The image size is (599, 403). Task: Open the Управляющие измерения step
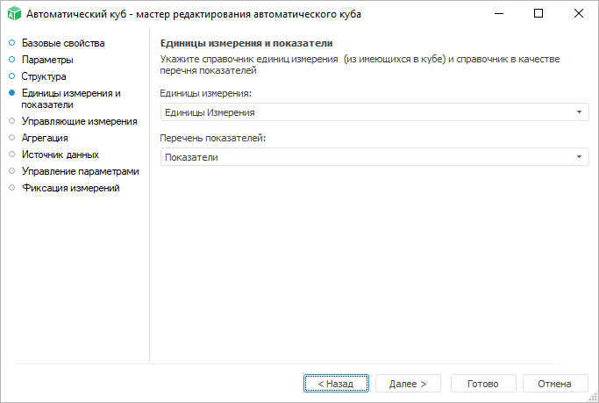79,121
